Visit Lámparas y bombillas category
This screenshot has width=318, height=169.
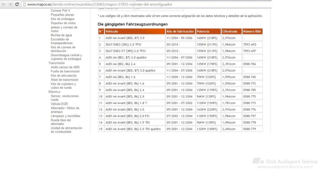tap(65, 116)
